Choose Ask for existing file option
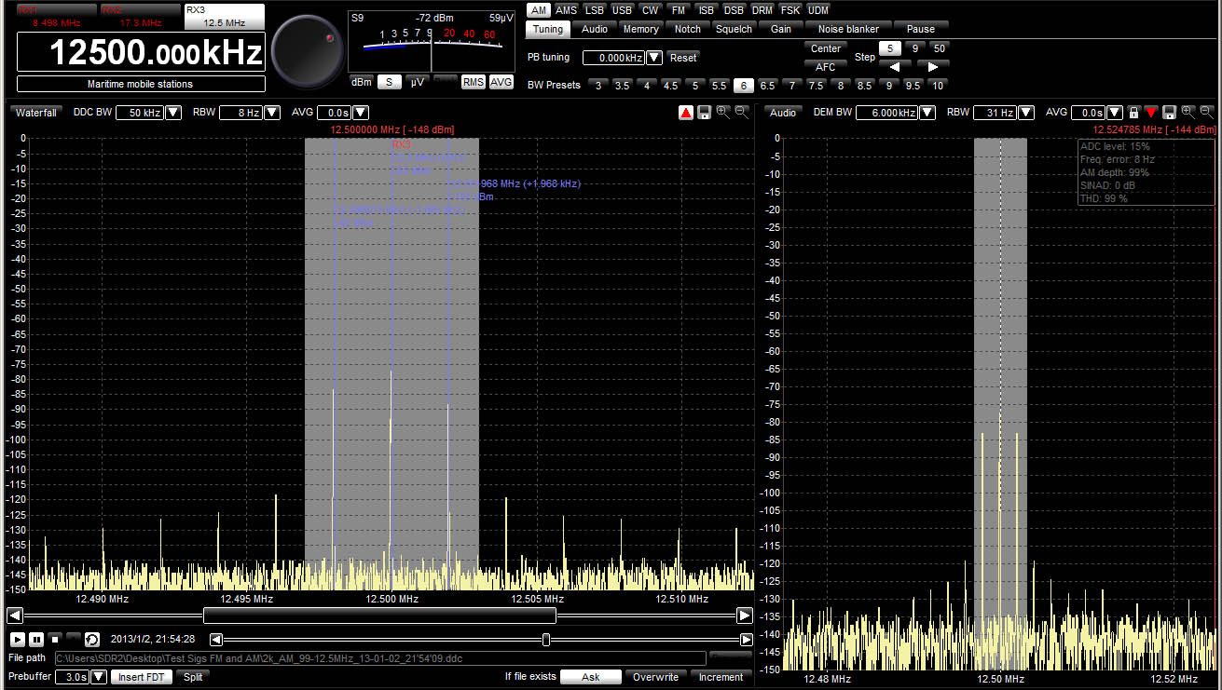1222x690 pixels. pos(591,677)
